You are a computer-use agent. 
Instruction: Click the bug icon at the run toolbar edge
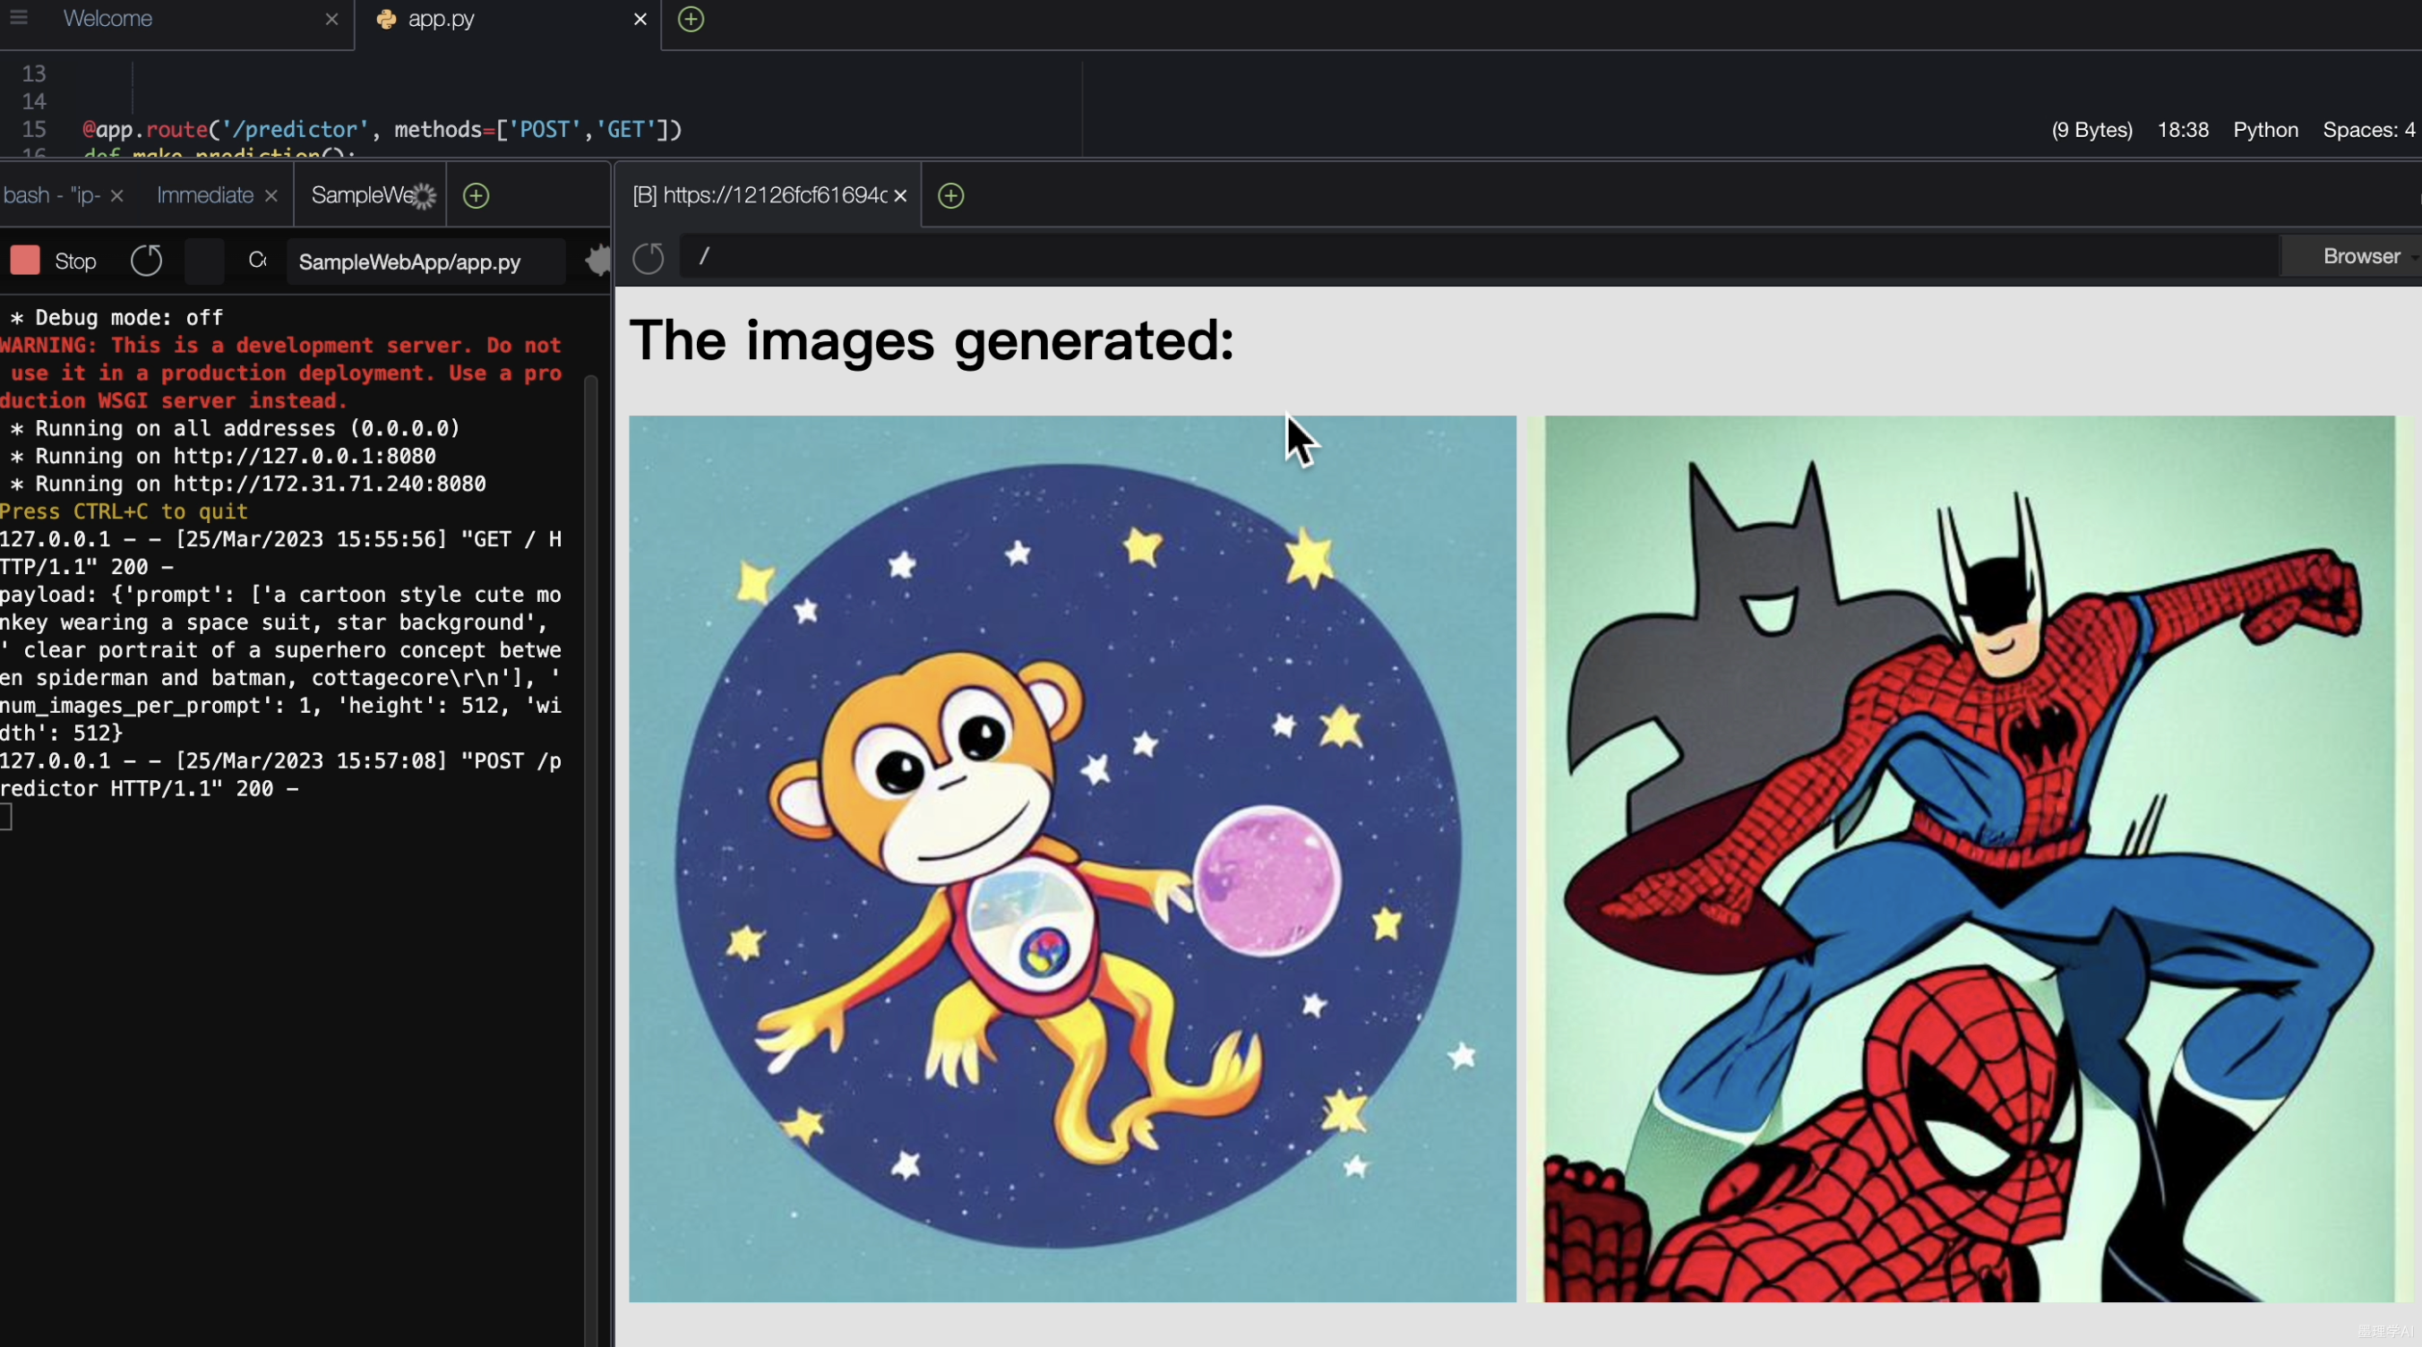pyautogui.click(x=598, y=261)
